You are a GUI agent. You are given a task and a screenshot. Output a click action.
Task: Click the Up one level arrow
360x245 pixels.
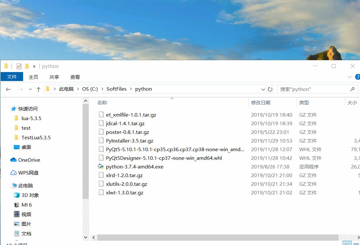39,89
